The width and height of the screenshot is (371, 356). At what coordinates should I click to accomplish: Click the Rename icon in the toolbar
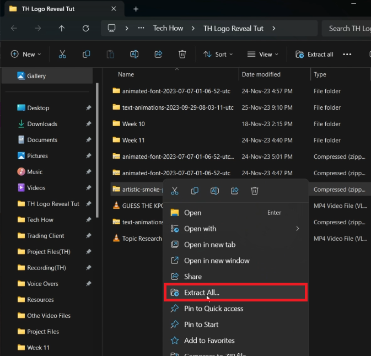[134, 54]
